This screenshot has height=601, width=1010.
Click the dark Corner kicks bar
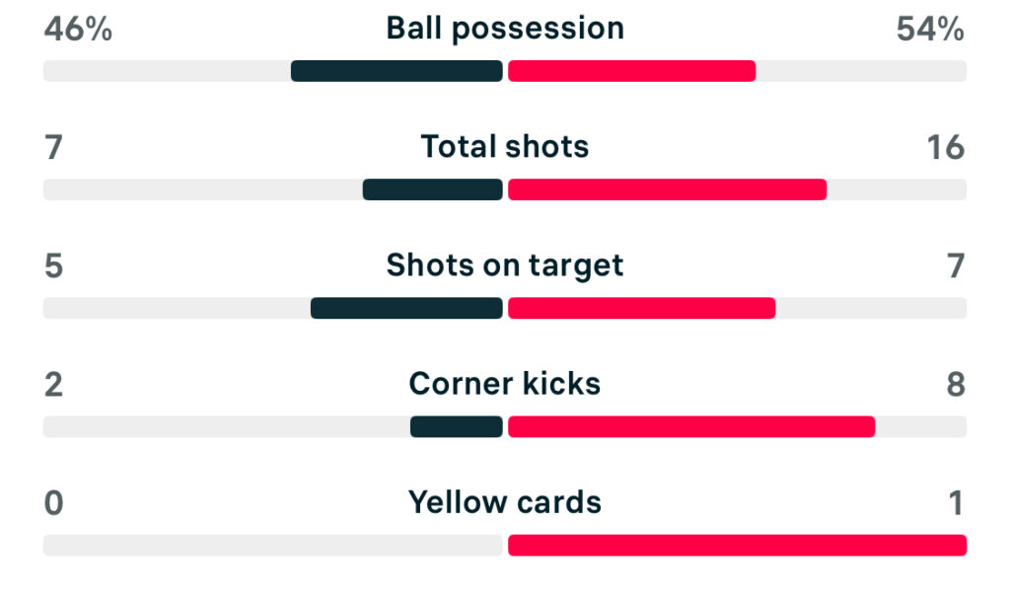pyautogui.click(x=456, y=426)
